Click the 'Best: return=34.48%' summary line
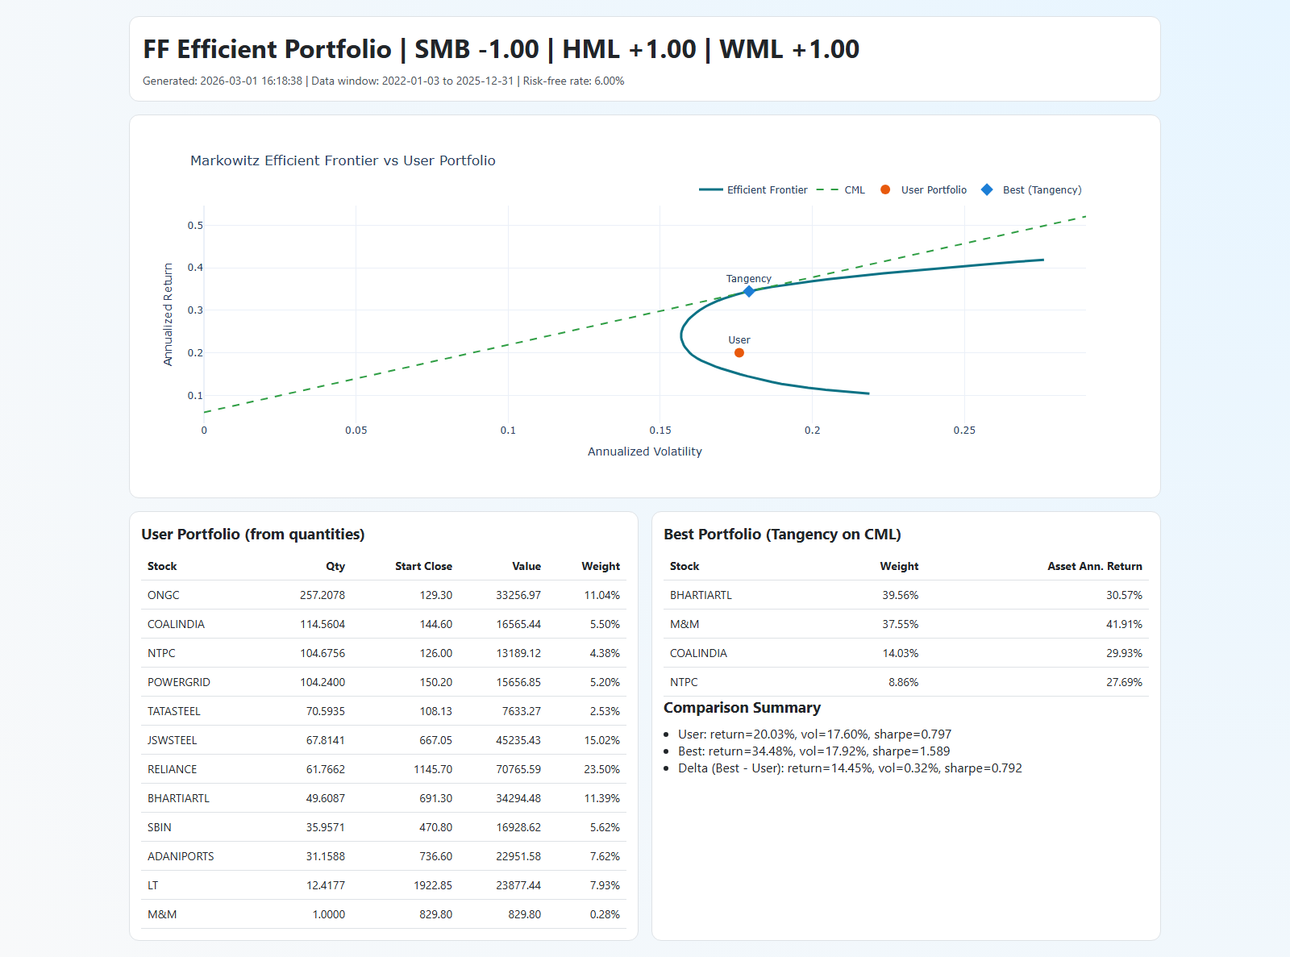The image size is (1290, 957). click(x=814, y=751)
